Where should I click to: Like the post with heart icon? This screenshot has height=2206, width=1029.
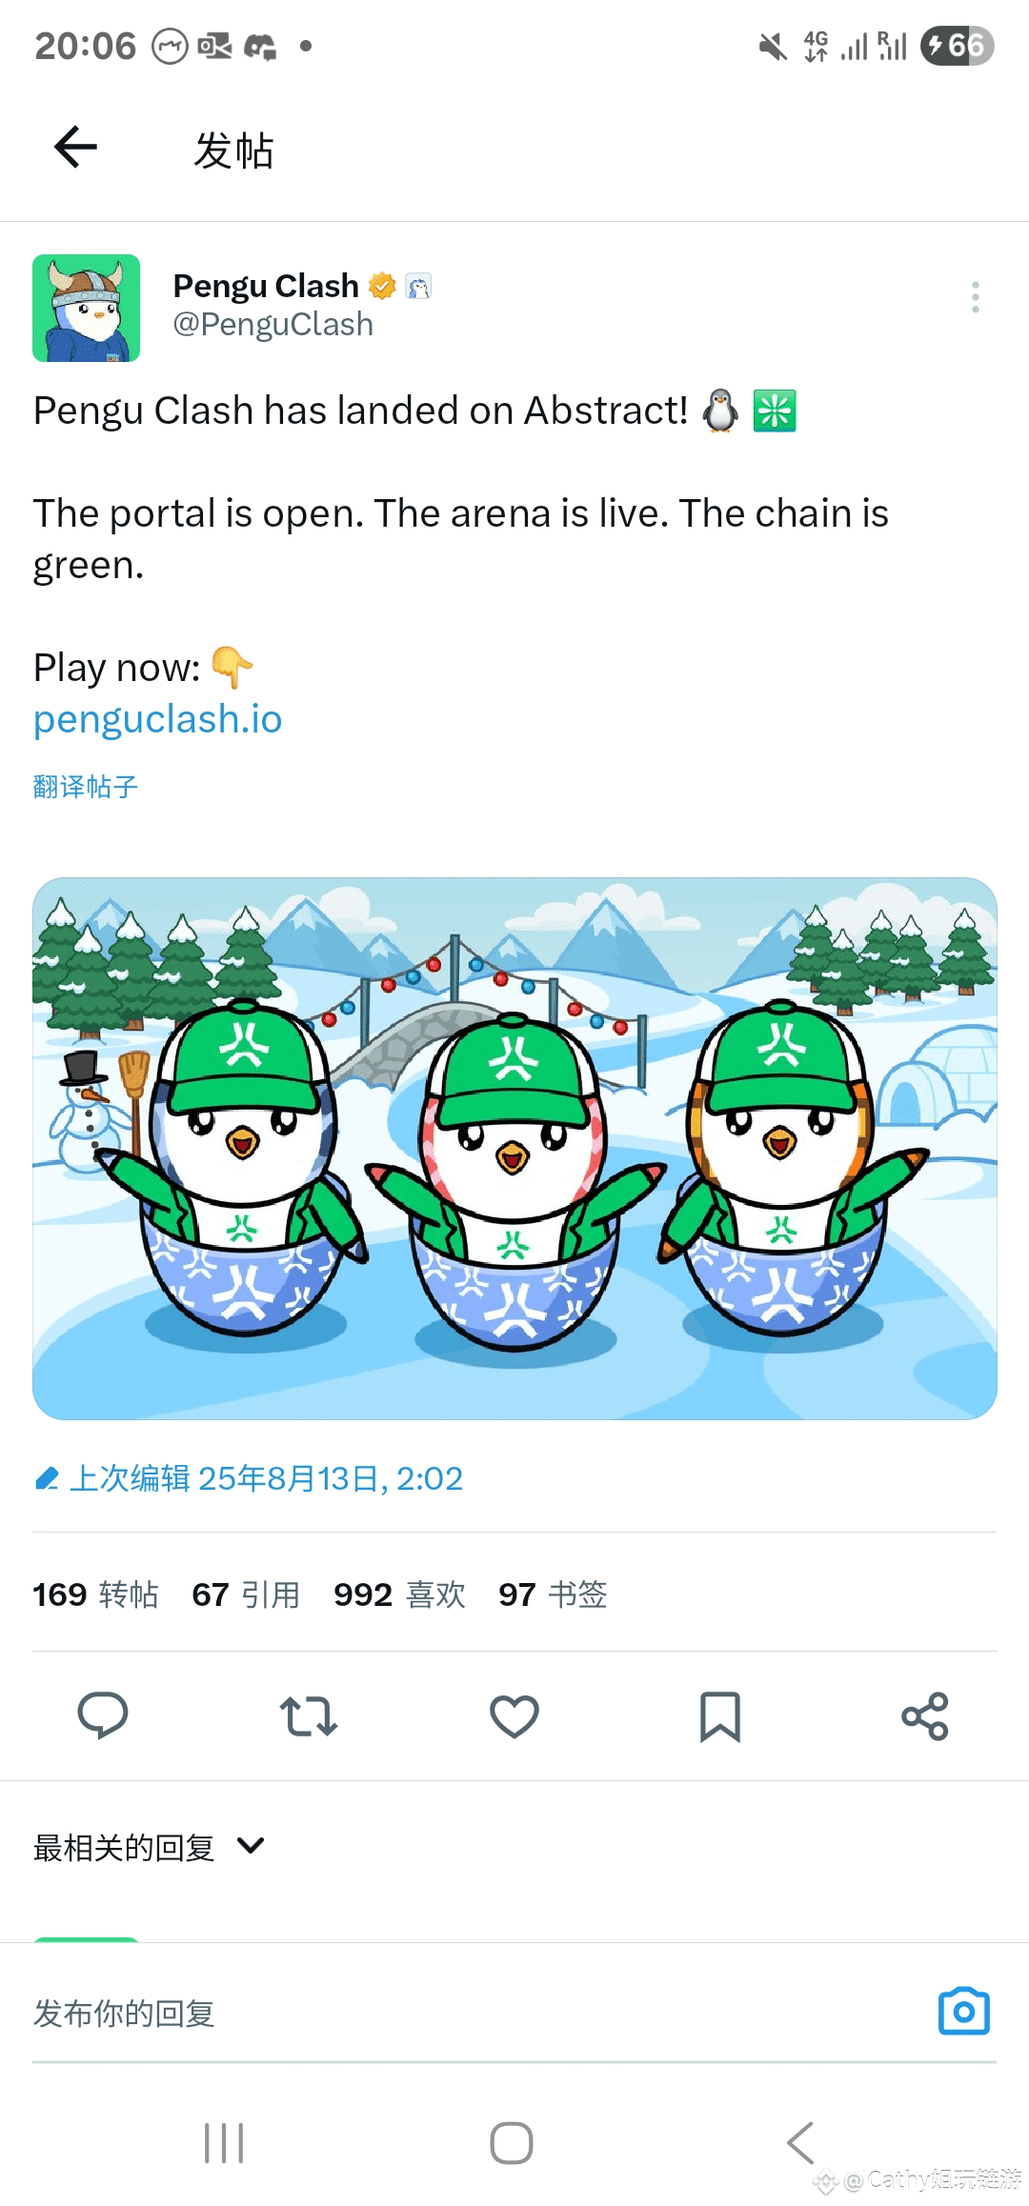(x=514, y=1716)
